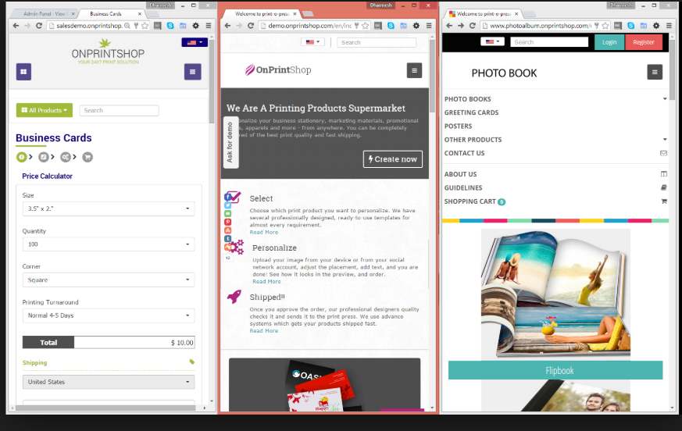Select POSTERS in Photo Book menu
The image size is (682, 431).
458,126
